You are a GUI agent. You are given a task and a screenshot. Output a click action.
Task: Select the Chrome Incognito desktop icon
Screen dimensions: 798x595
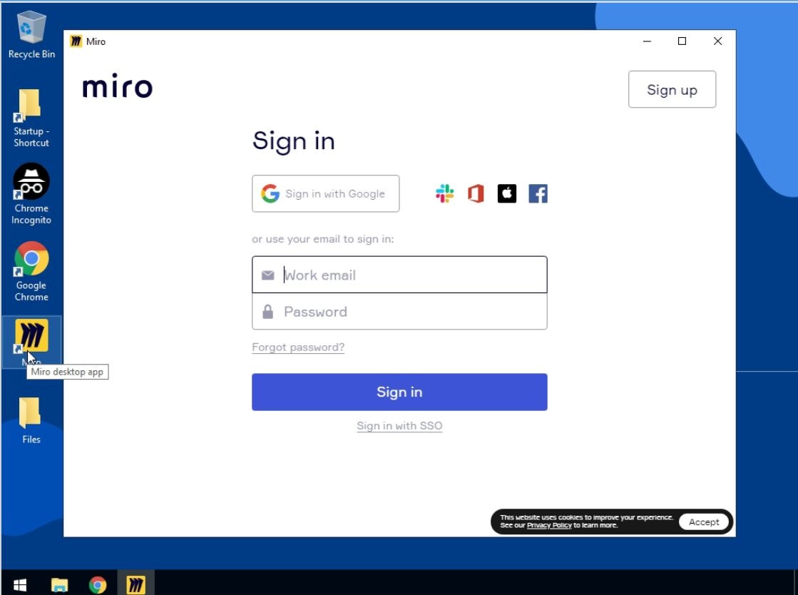tap(31, 194)
